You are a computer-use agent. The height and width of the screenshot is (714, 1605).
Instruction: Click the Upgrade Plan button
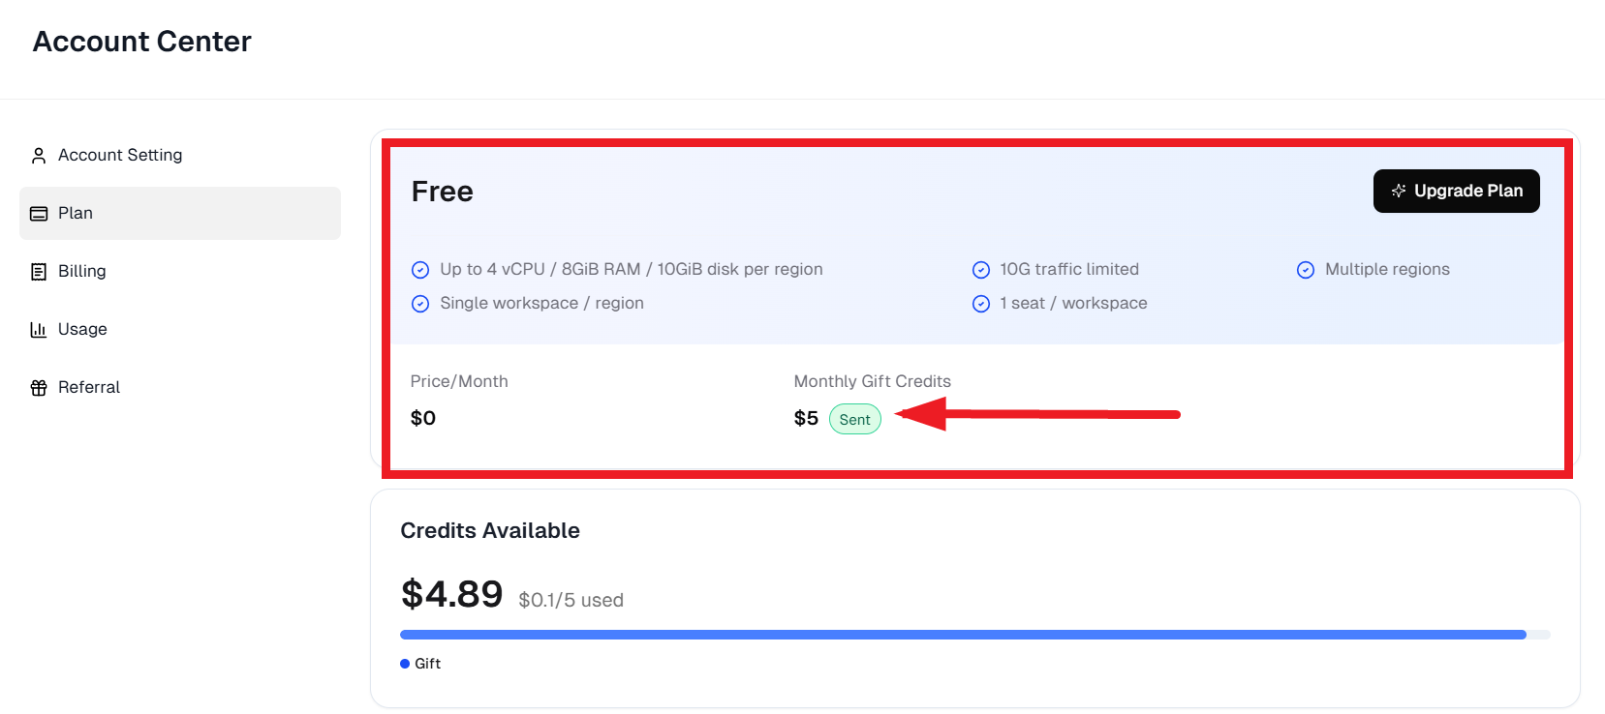click(1456, 191)
